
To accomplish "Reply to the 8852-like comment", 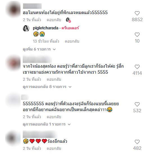I will coord(54,20).
